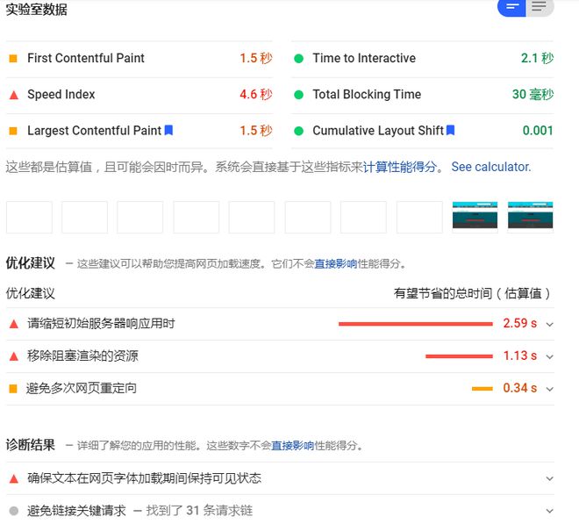Click the orange square icon beside First Contentful Paint
The image size is (579, 524).
pyautogui.click(x=13, y=59)
